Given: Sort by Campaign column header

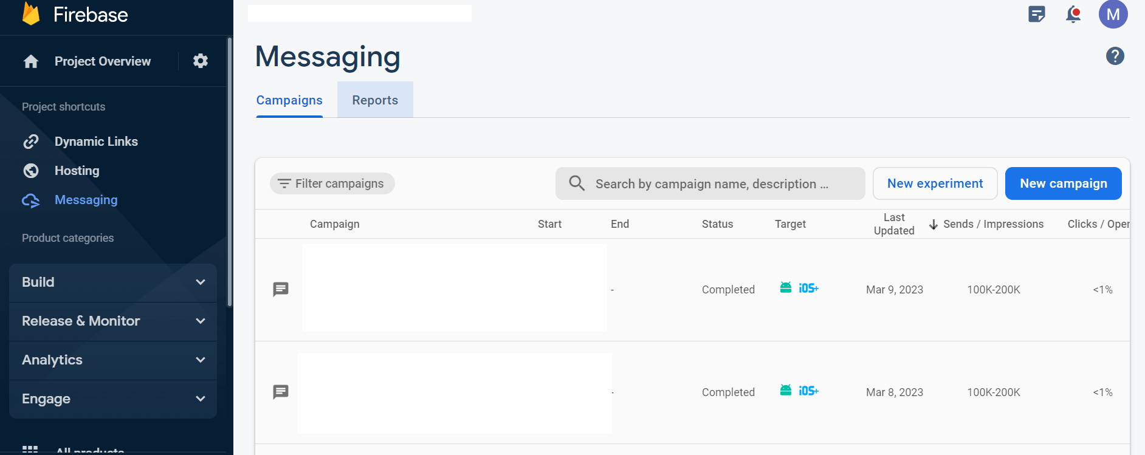Looking at the screenshot, I should [x=335, y=224].
